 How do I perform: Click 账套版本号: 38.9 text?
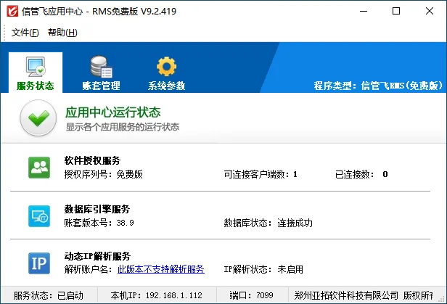99,223
